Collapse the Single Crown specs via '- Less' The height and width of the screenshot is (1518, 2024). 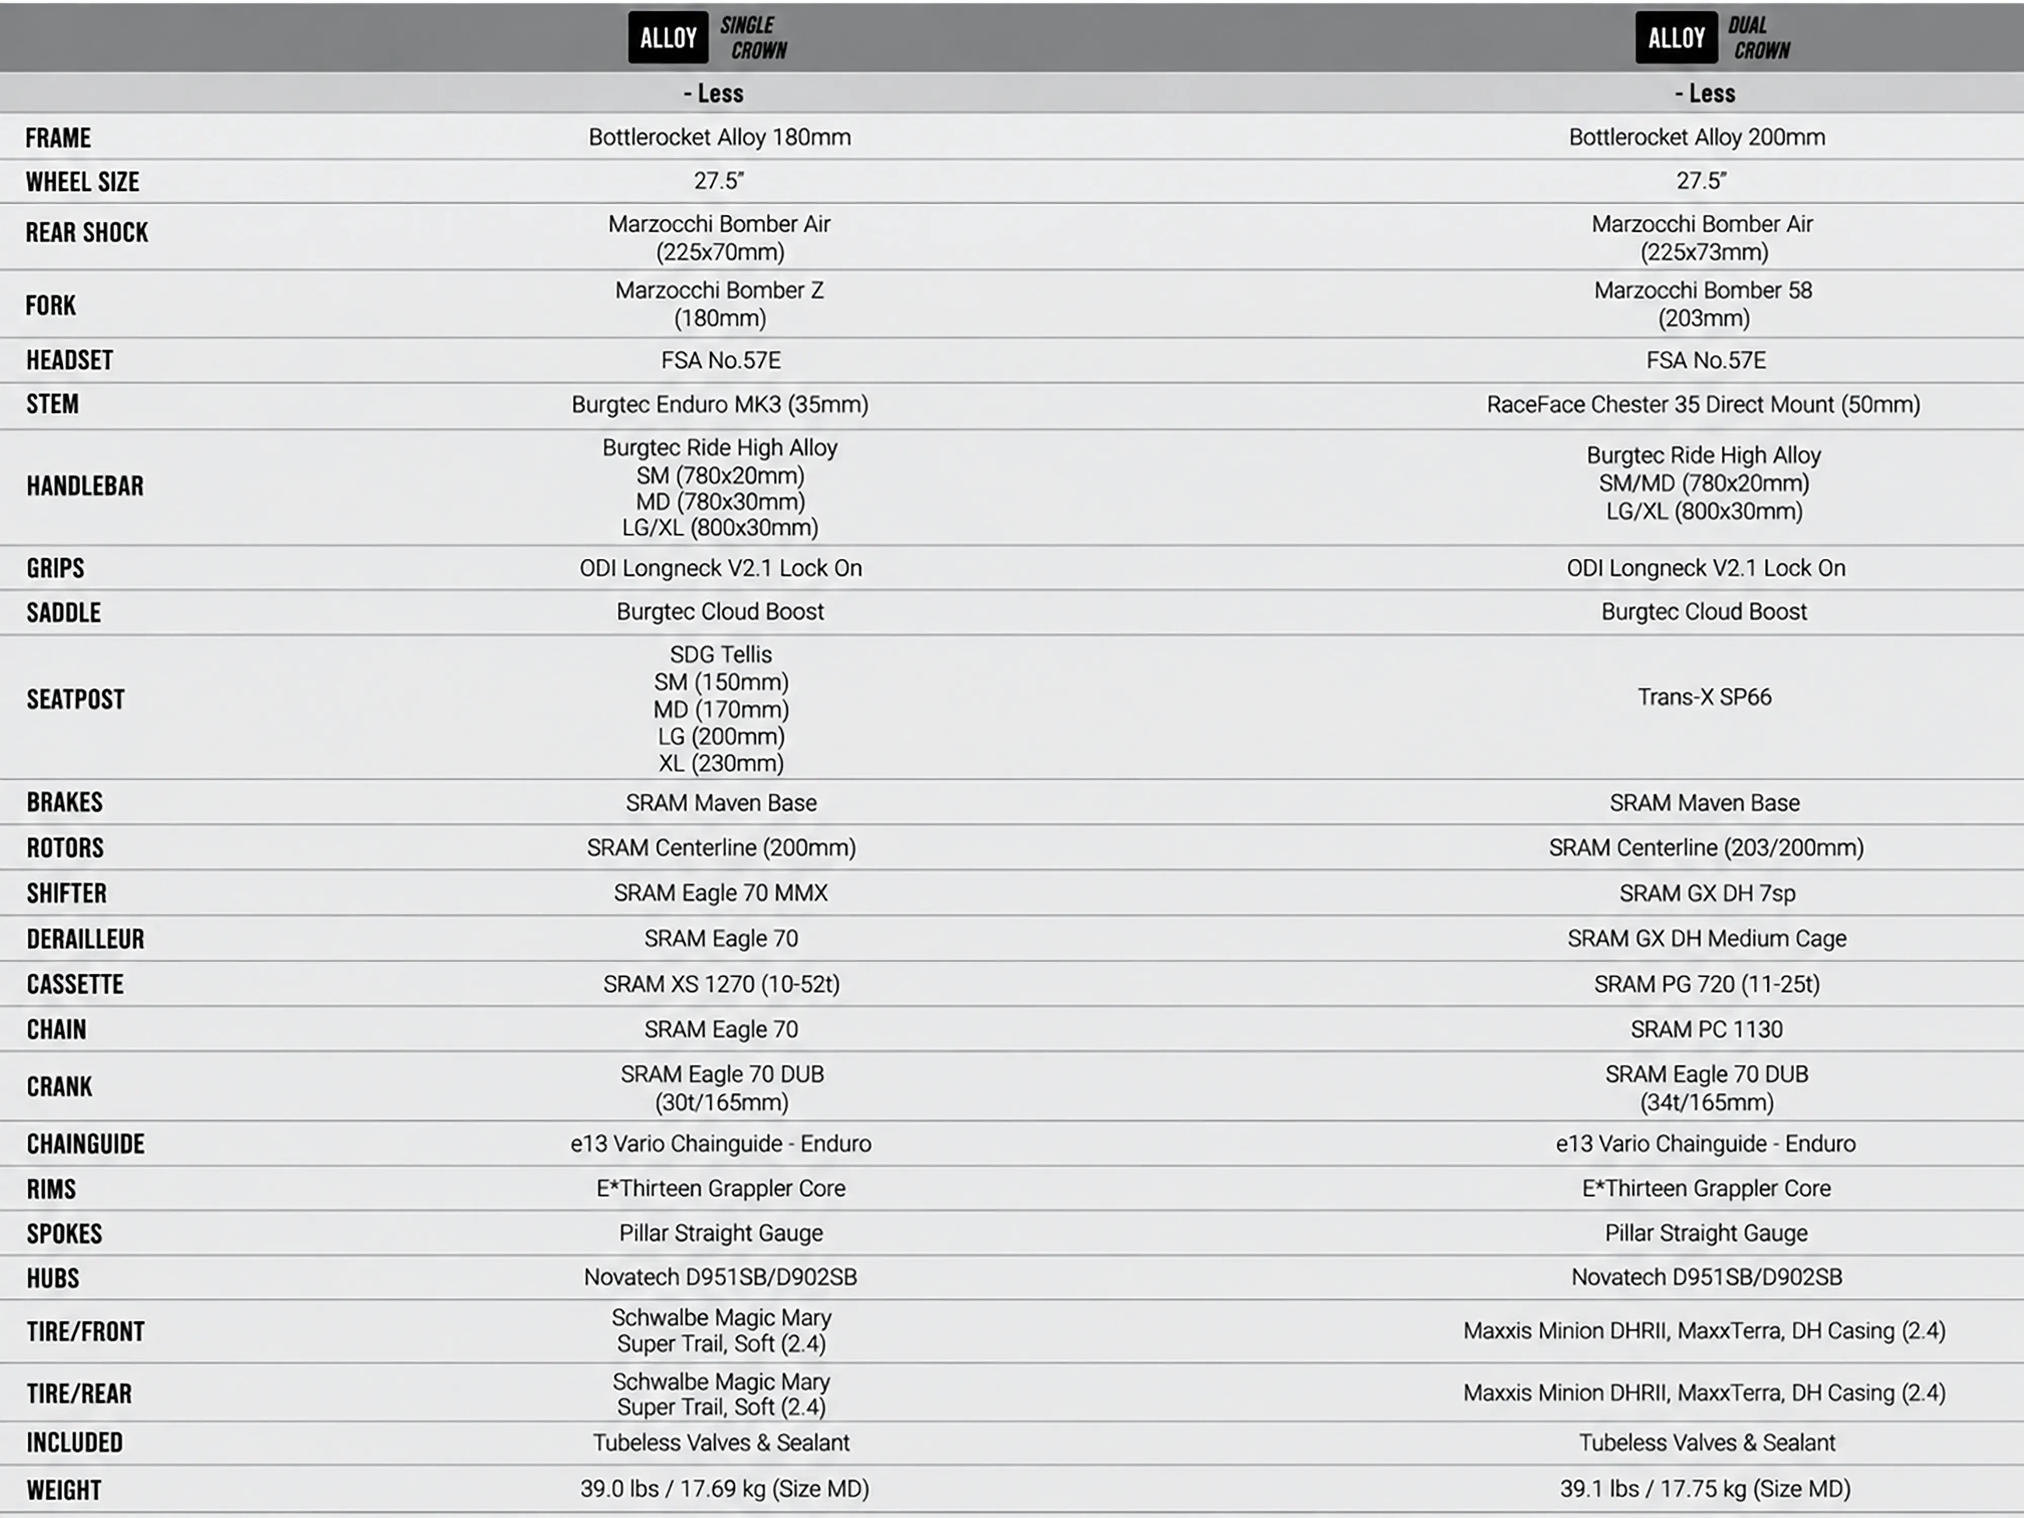pos(713,93)
